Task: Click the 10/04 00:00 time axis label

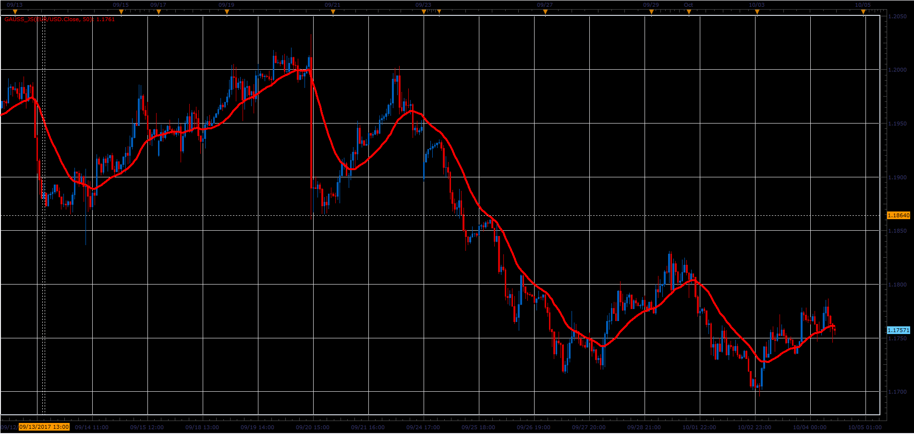Action: point(810,427)
